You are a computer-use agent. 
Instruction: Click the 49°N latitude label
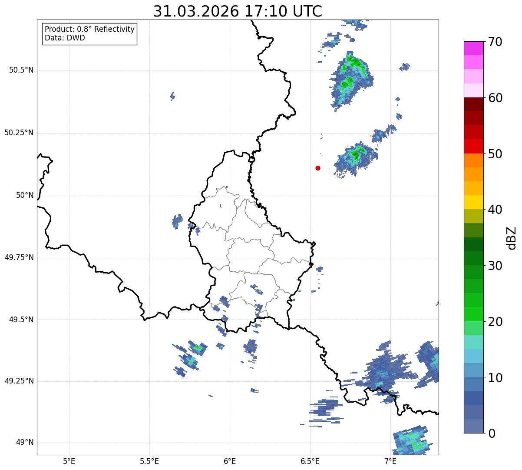[x=25, y=442]
